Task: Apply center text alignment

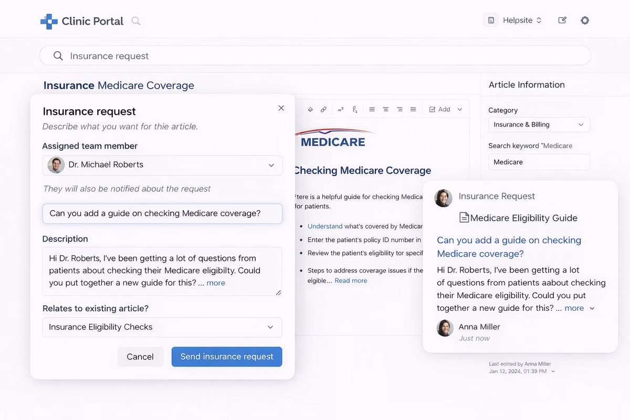Action: (385, 110)
